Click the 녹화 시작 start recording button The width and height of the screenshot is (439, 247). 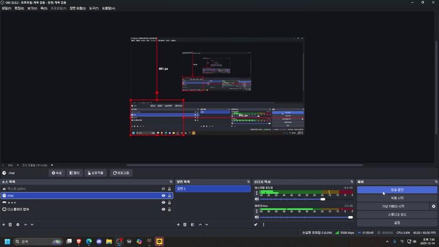tap(397, 198)
